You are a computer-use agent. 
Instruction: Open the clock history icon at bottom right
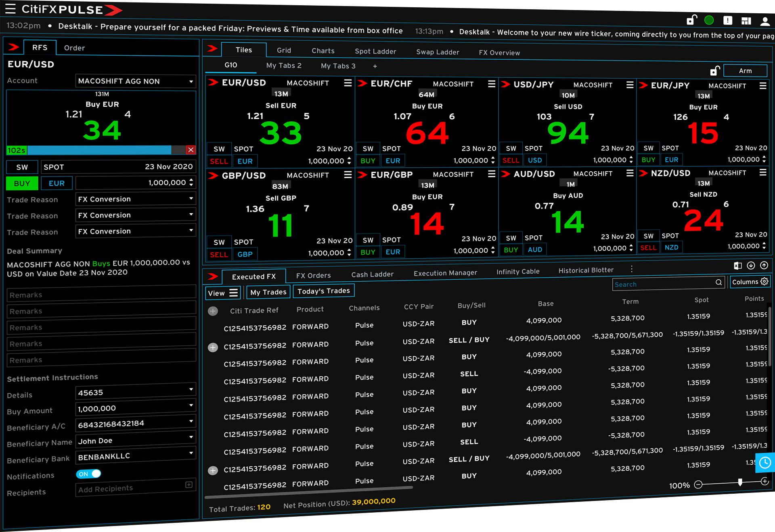(x=765, y=463)
